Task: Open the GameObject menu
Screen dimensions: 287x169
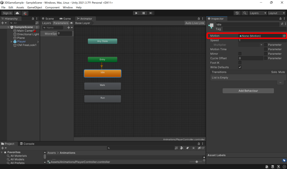Action: click(x=34, y=7)
